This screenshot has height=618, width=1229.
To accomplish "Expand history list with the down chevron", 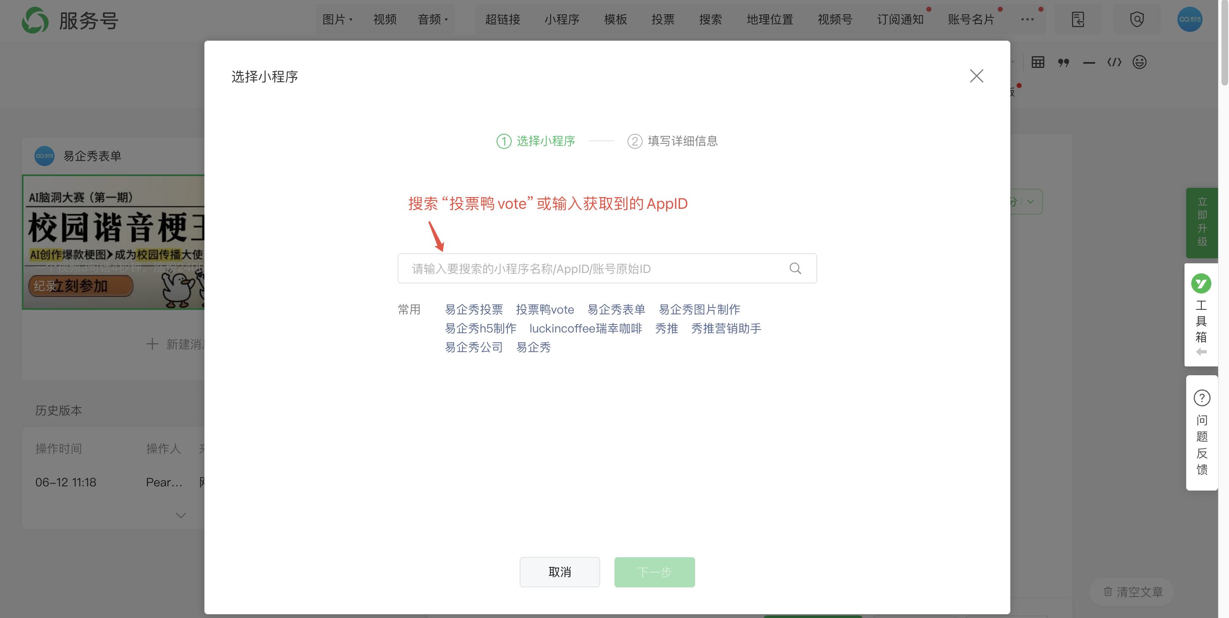I will (180, 516).
